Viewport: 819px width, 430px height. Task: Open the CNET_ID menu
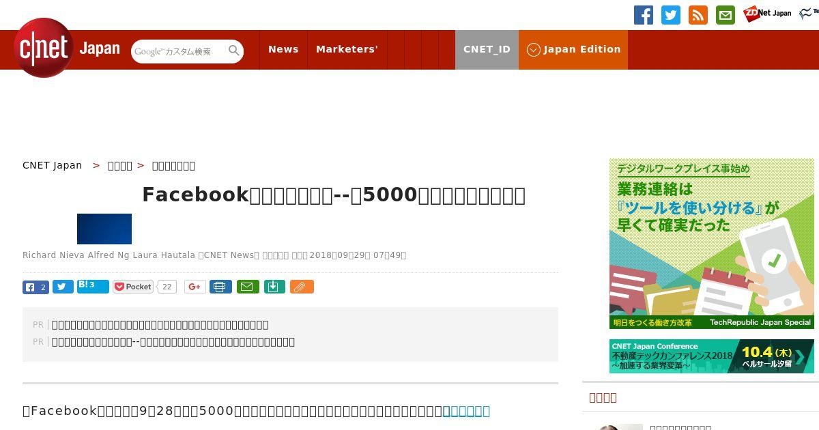coord(487,49)
